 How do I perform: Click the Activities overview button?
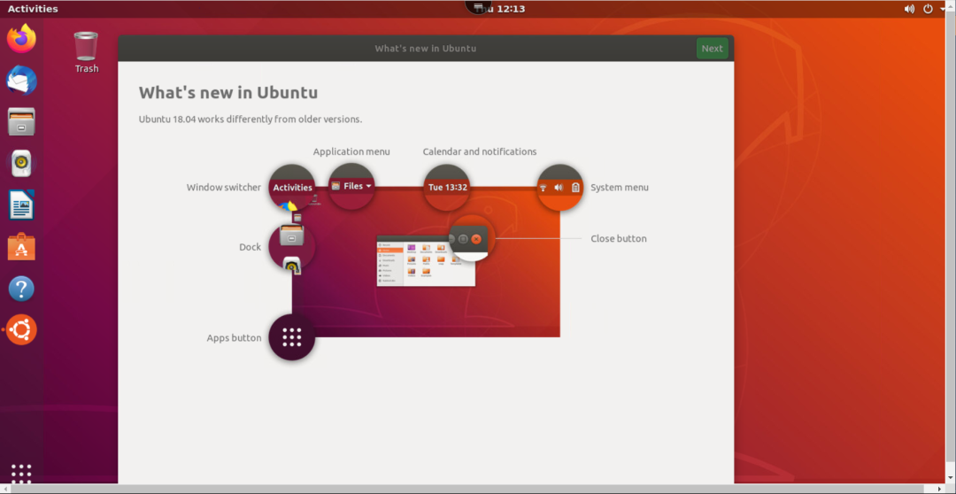click(x=33, y=9)
